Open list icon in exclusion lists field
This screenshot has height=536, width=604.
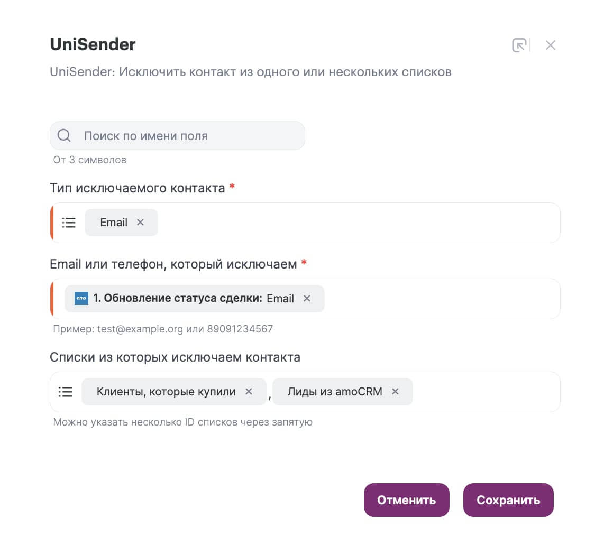pyautogui.click(x=65, y=392)
